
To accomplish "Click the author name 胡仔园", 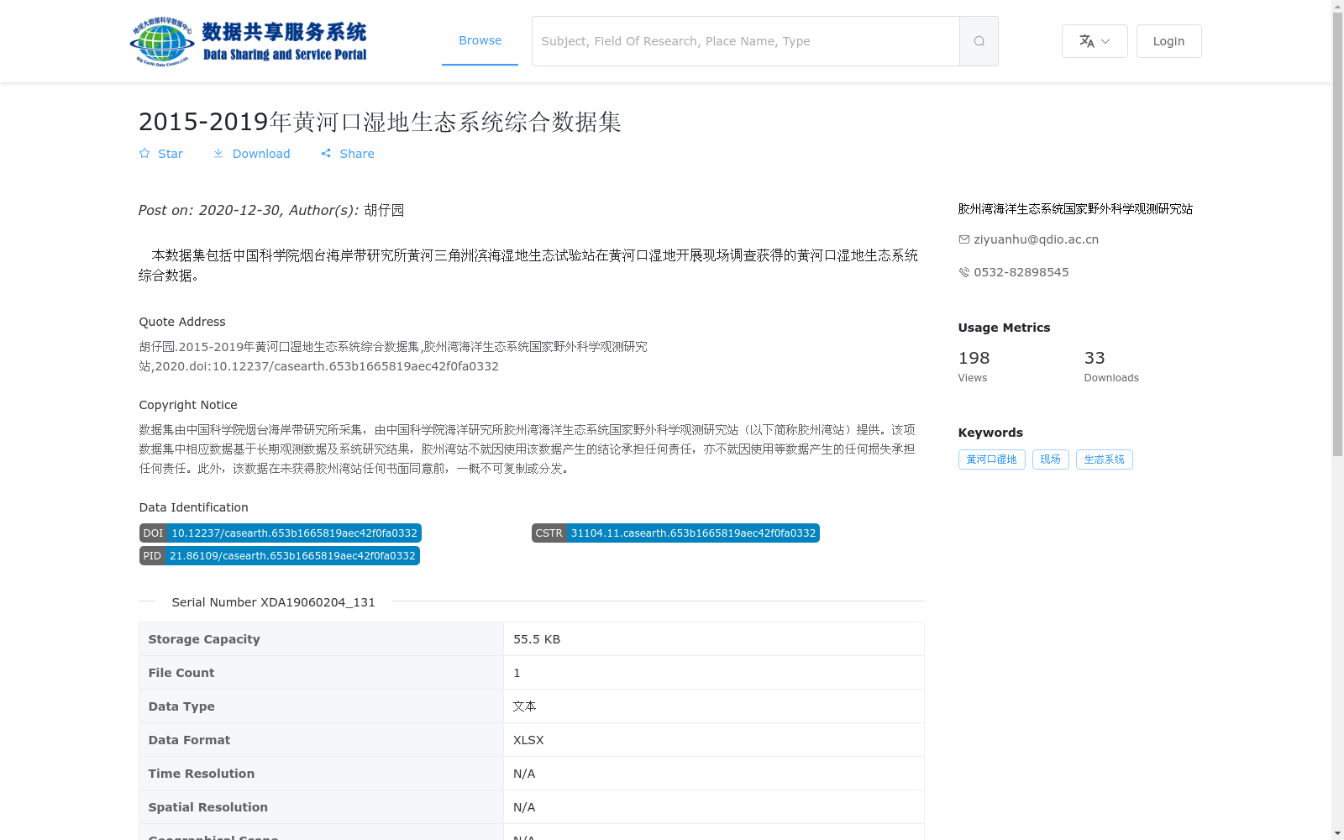I will (x=384, y=210).
